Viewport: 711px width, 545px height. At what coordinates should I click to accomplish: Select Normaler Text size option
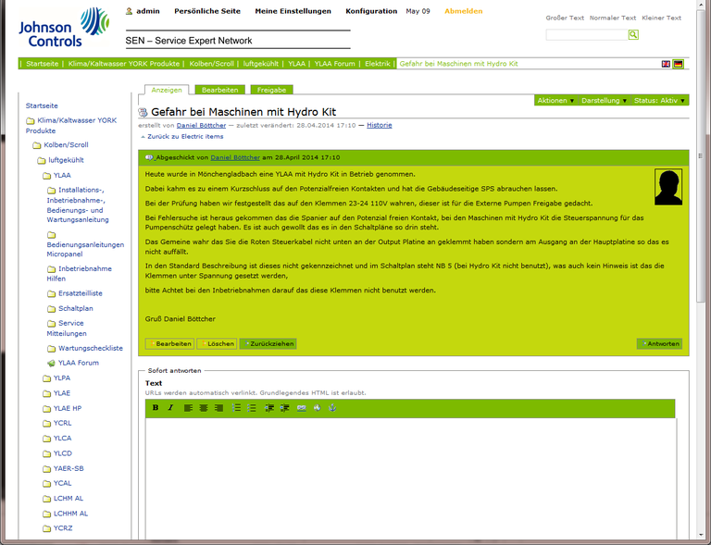[613, 19]
